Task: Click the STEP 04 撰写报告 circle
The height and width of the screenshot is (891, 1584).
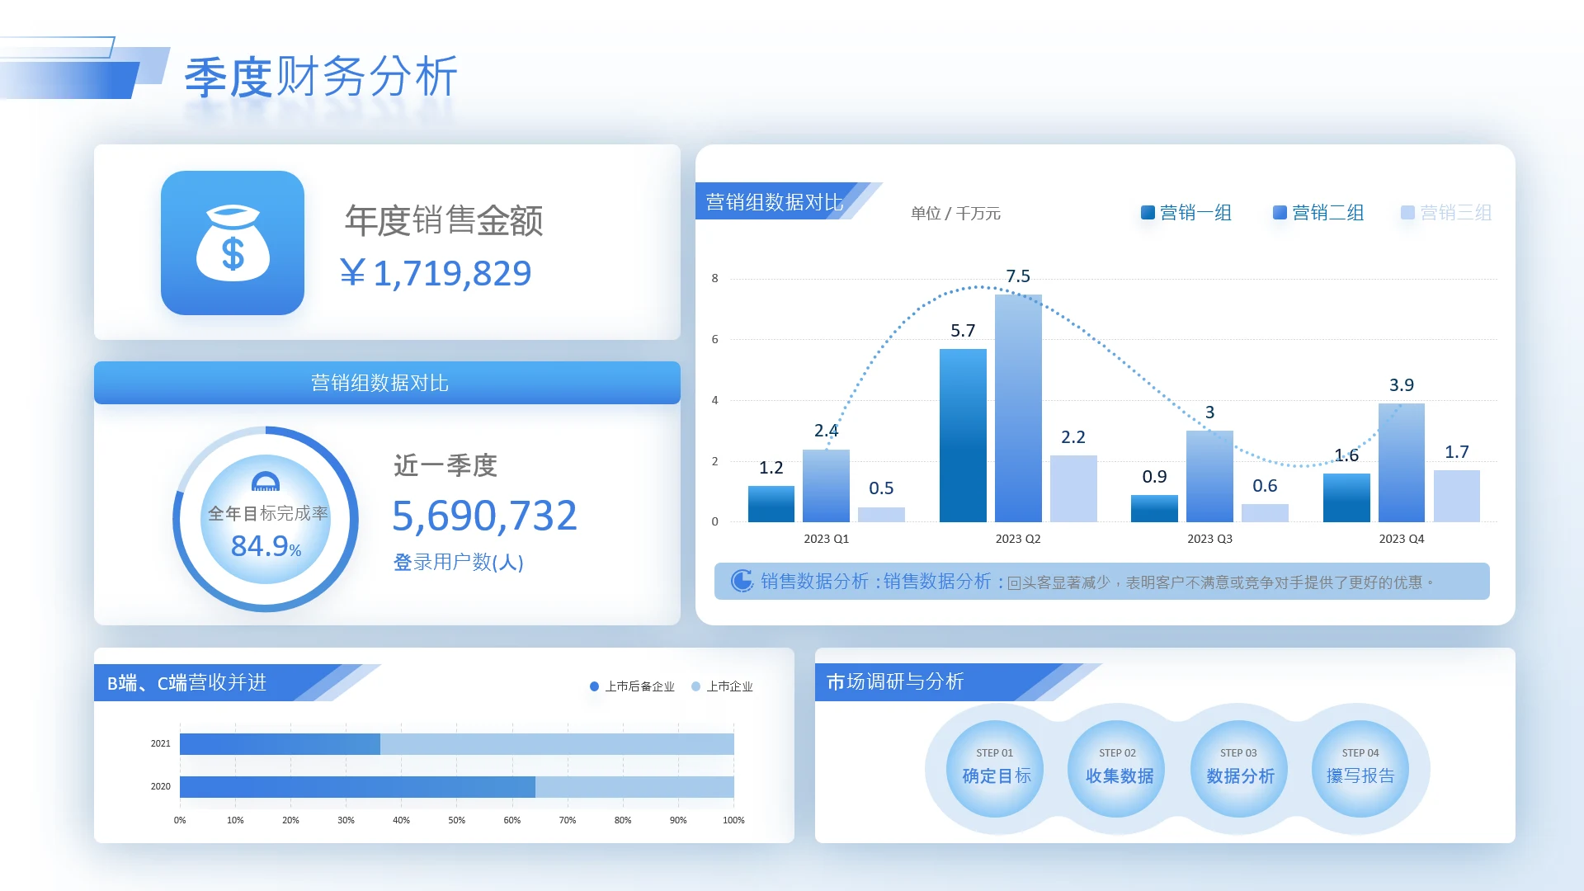Action: click(x=1360, y=768)
